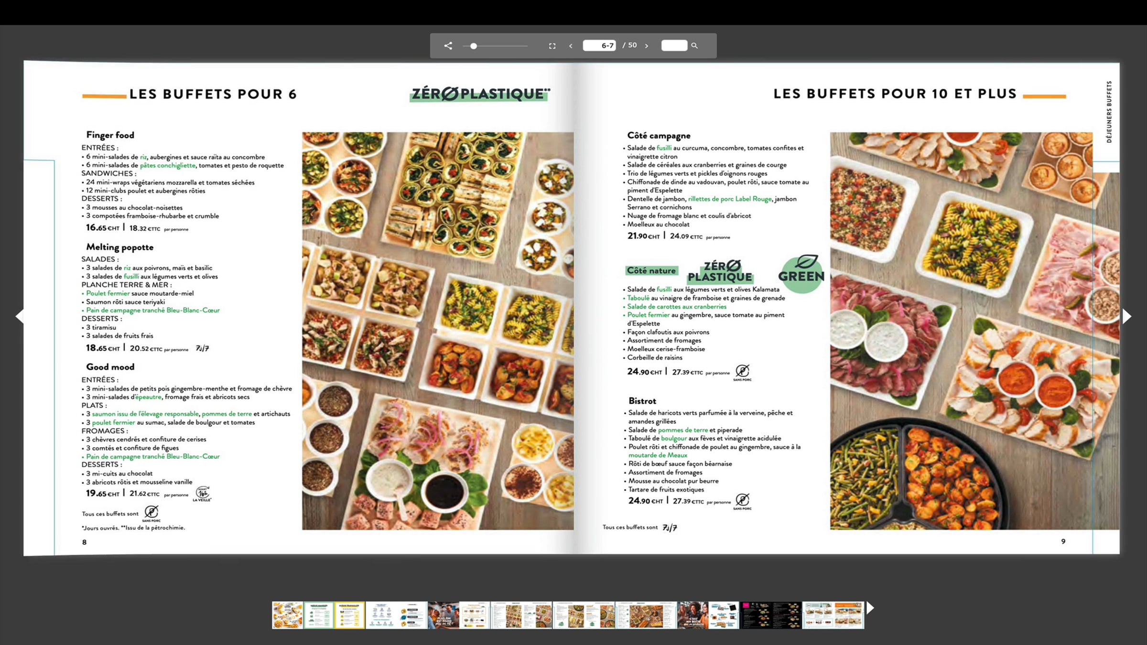Flip back with the left edge page arrow
Image resolution: width=1147 pixels, height=645 pixels.
point(20,316)
